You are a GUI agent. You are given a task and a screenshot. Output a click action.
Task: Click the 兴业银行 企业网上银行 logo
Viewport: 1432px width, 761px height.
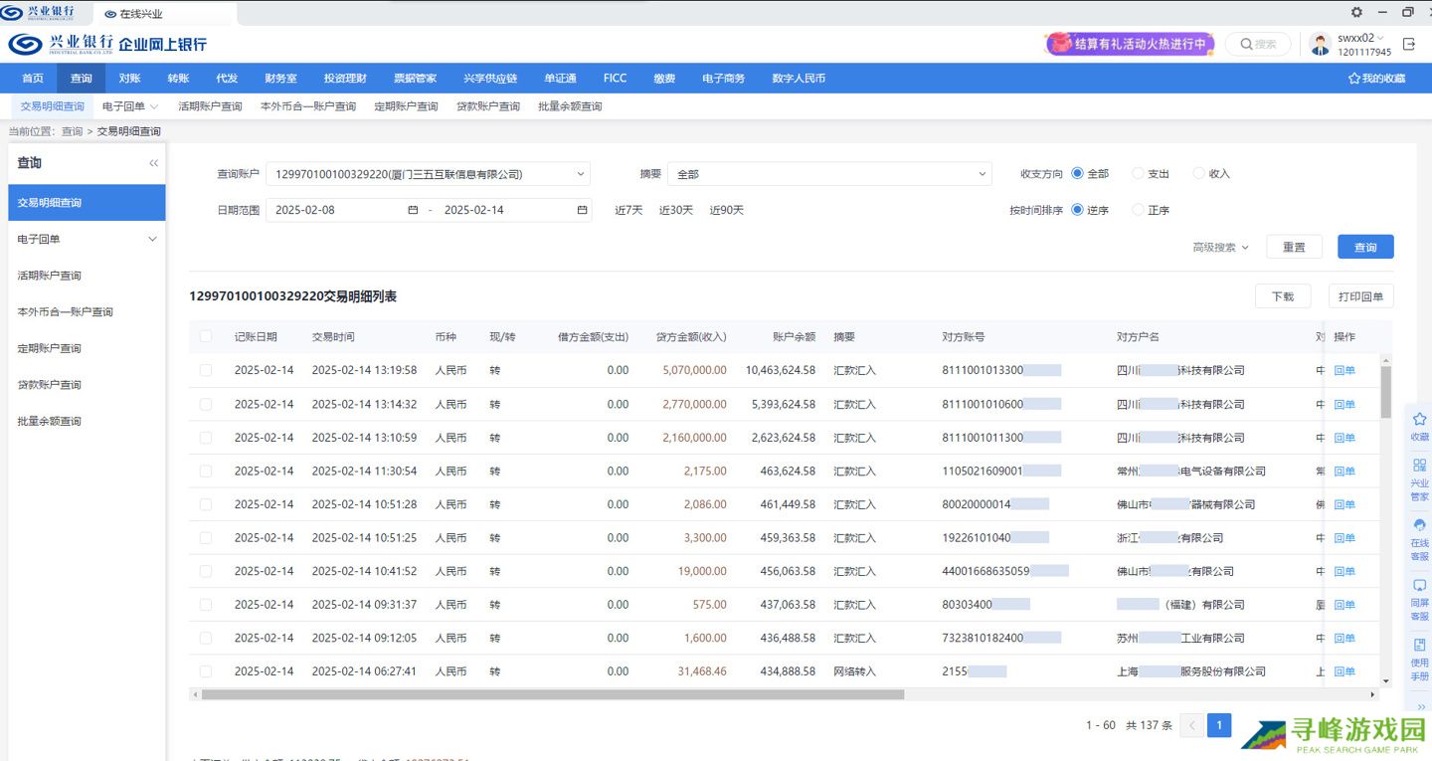[107, 44]
